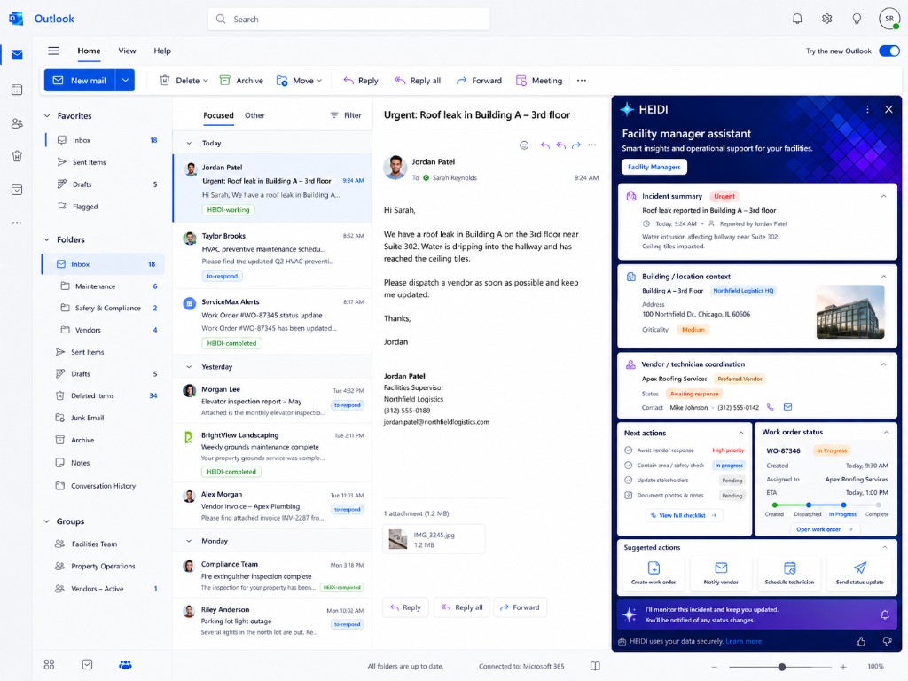Give thumbs down feedback to HEIDI
Screen dimensions: 908x681
pos(887,641)
